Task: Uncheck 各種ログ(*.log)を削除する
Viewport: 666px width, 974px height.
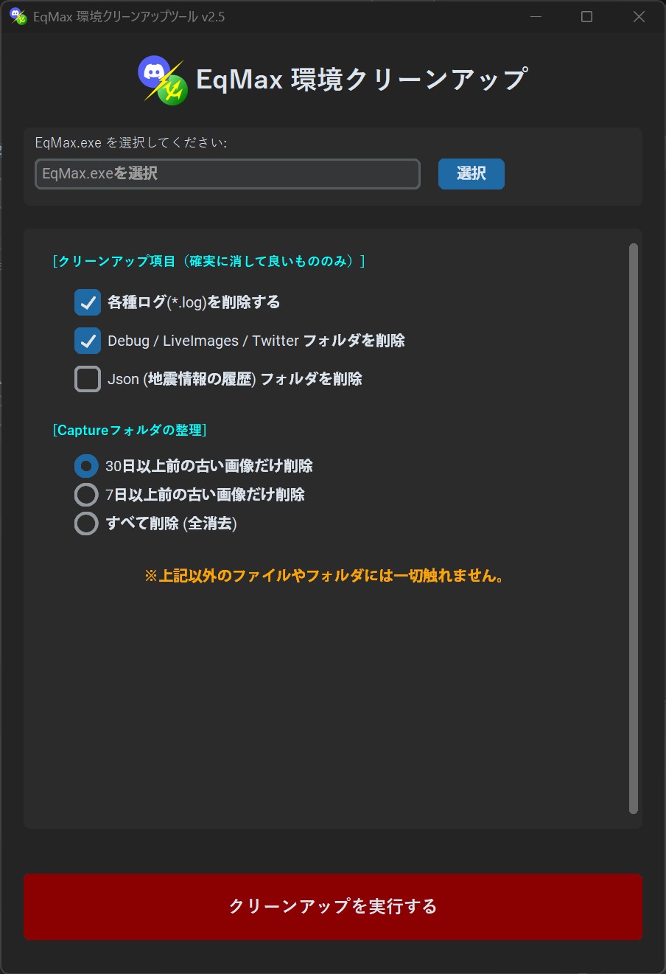Action: (87, 302)
